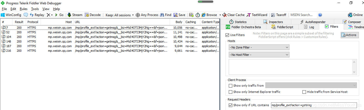Select session number 148 row
Image resolution: width=364 pixels, height=110 pixels.
109,41
